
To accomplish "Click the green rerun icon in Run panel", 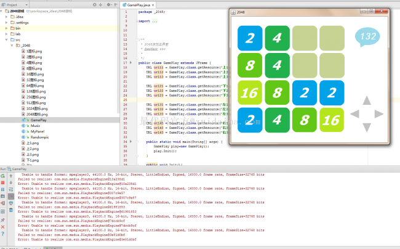I will pyautogui.click(x=3, y=176).
